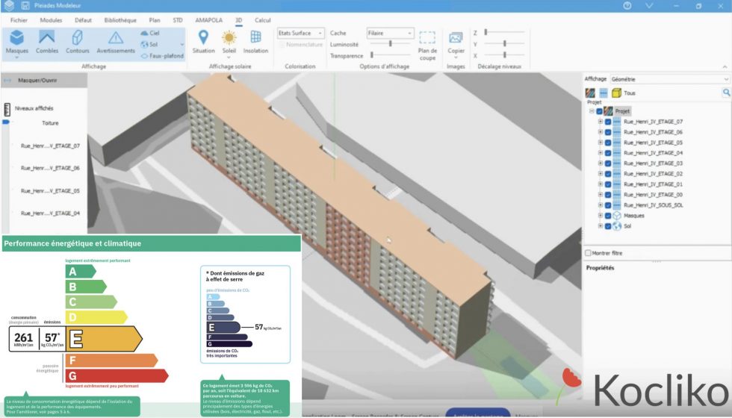
Task: Click the Sol globe icon in tree
Action: coord(617,226)
